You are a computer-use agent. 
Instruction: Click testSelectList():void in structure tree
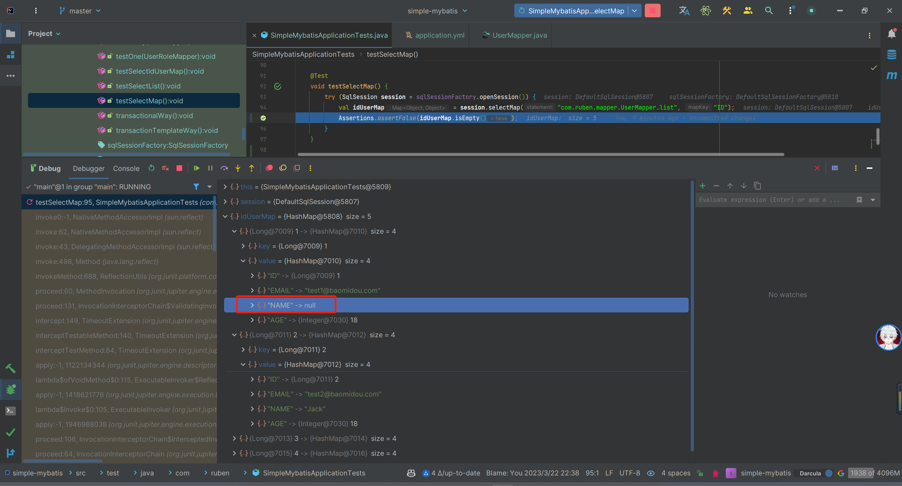pos(148,86)
